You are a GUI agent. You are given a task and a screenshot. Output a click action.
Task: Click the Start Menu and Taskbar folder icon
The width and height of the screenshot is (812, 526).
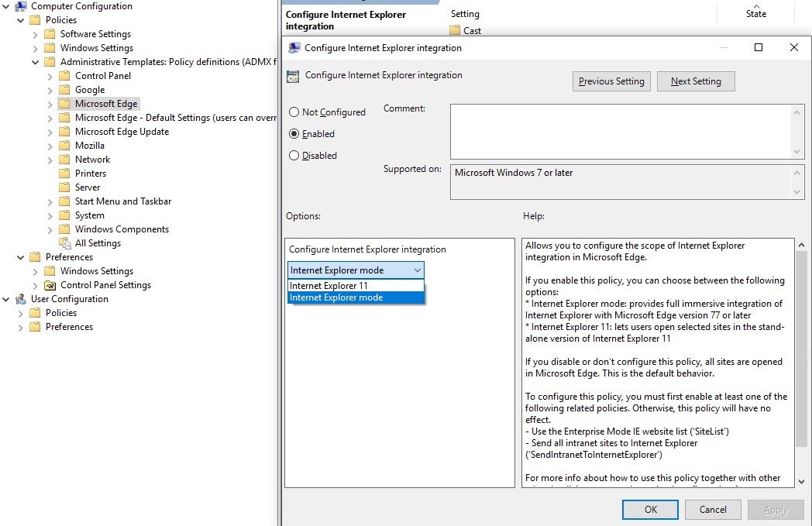pos(64,202)
